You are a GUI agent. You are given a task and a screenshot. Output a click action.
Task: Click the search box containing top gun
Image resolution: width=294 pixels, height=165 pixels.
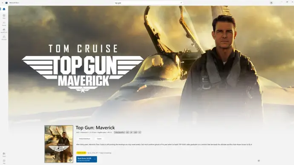click(148, 3)
